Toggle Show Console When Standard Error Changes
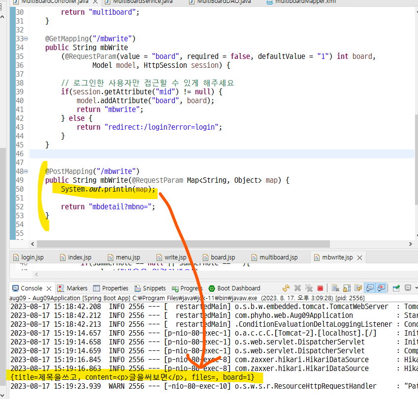 tap(381, 288)
